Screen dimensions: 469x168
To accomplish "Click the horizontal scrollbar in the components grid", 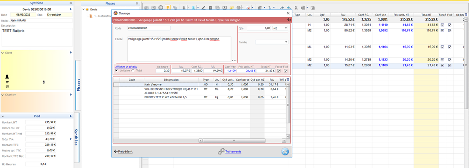I will click(234, 141).
